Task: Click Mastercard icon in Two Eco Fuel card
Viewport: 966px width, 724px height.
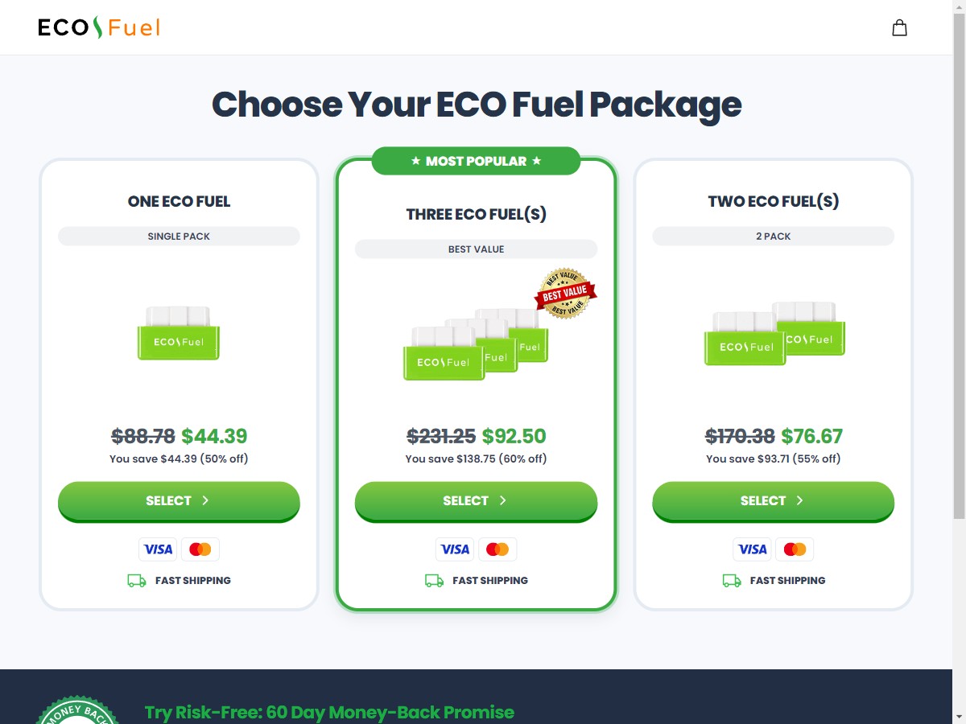Action: [x=795, y=549]
